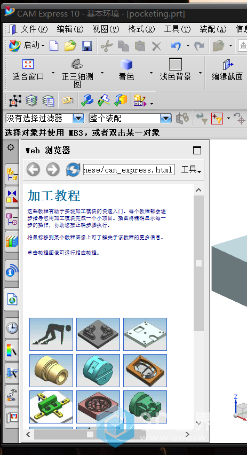This screenshot has height=455, width=247.
Task: Expand the undo history dropdown arrow
Action: click(188, 46)
